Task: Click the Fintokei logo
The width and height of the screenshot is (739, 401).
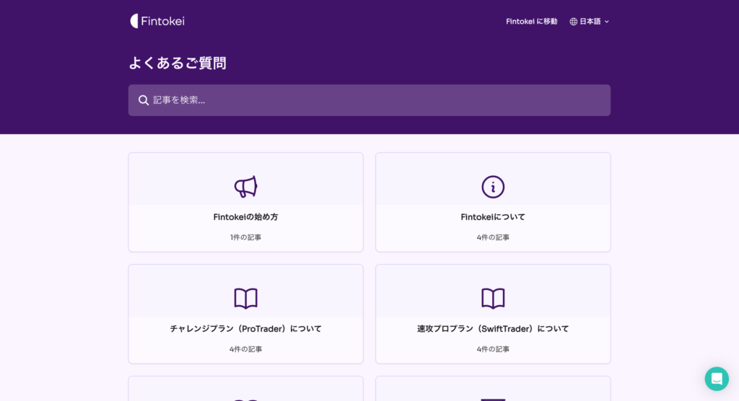Action: pos(157,21)
